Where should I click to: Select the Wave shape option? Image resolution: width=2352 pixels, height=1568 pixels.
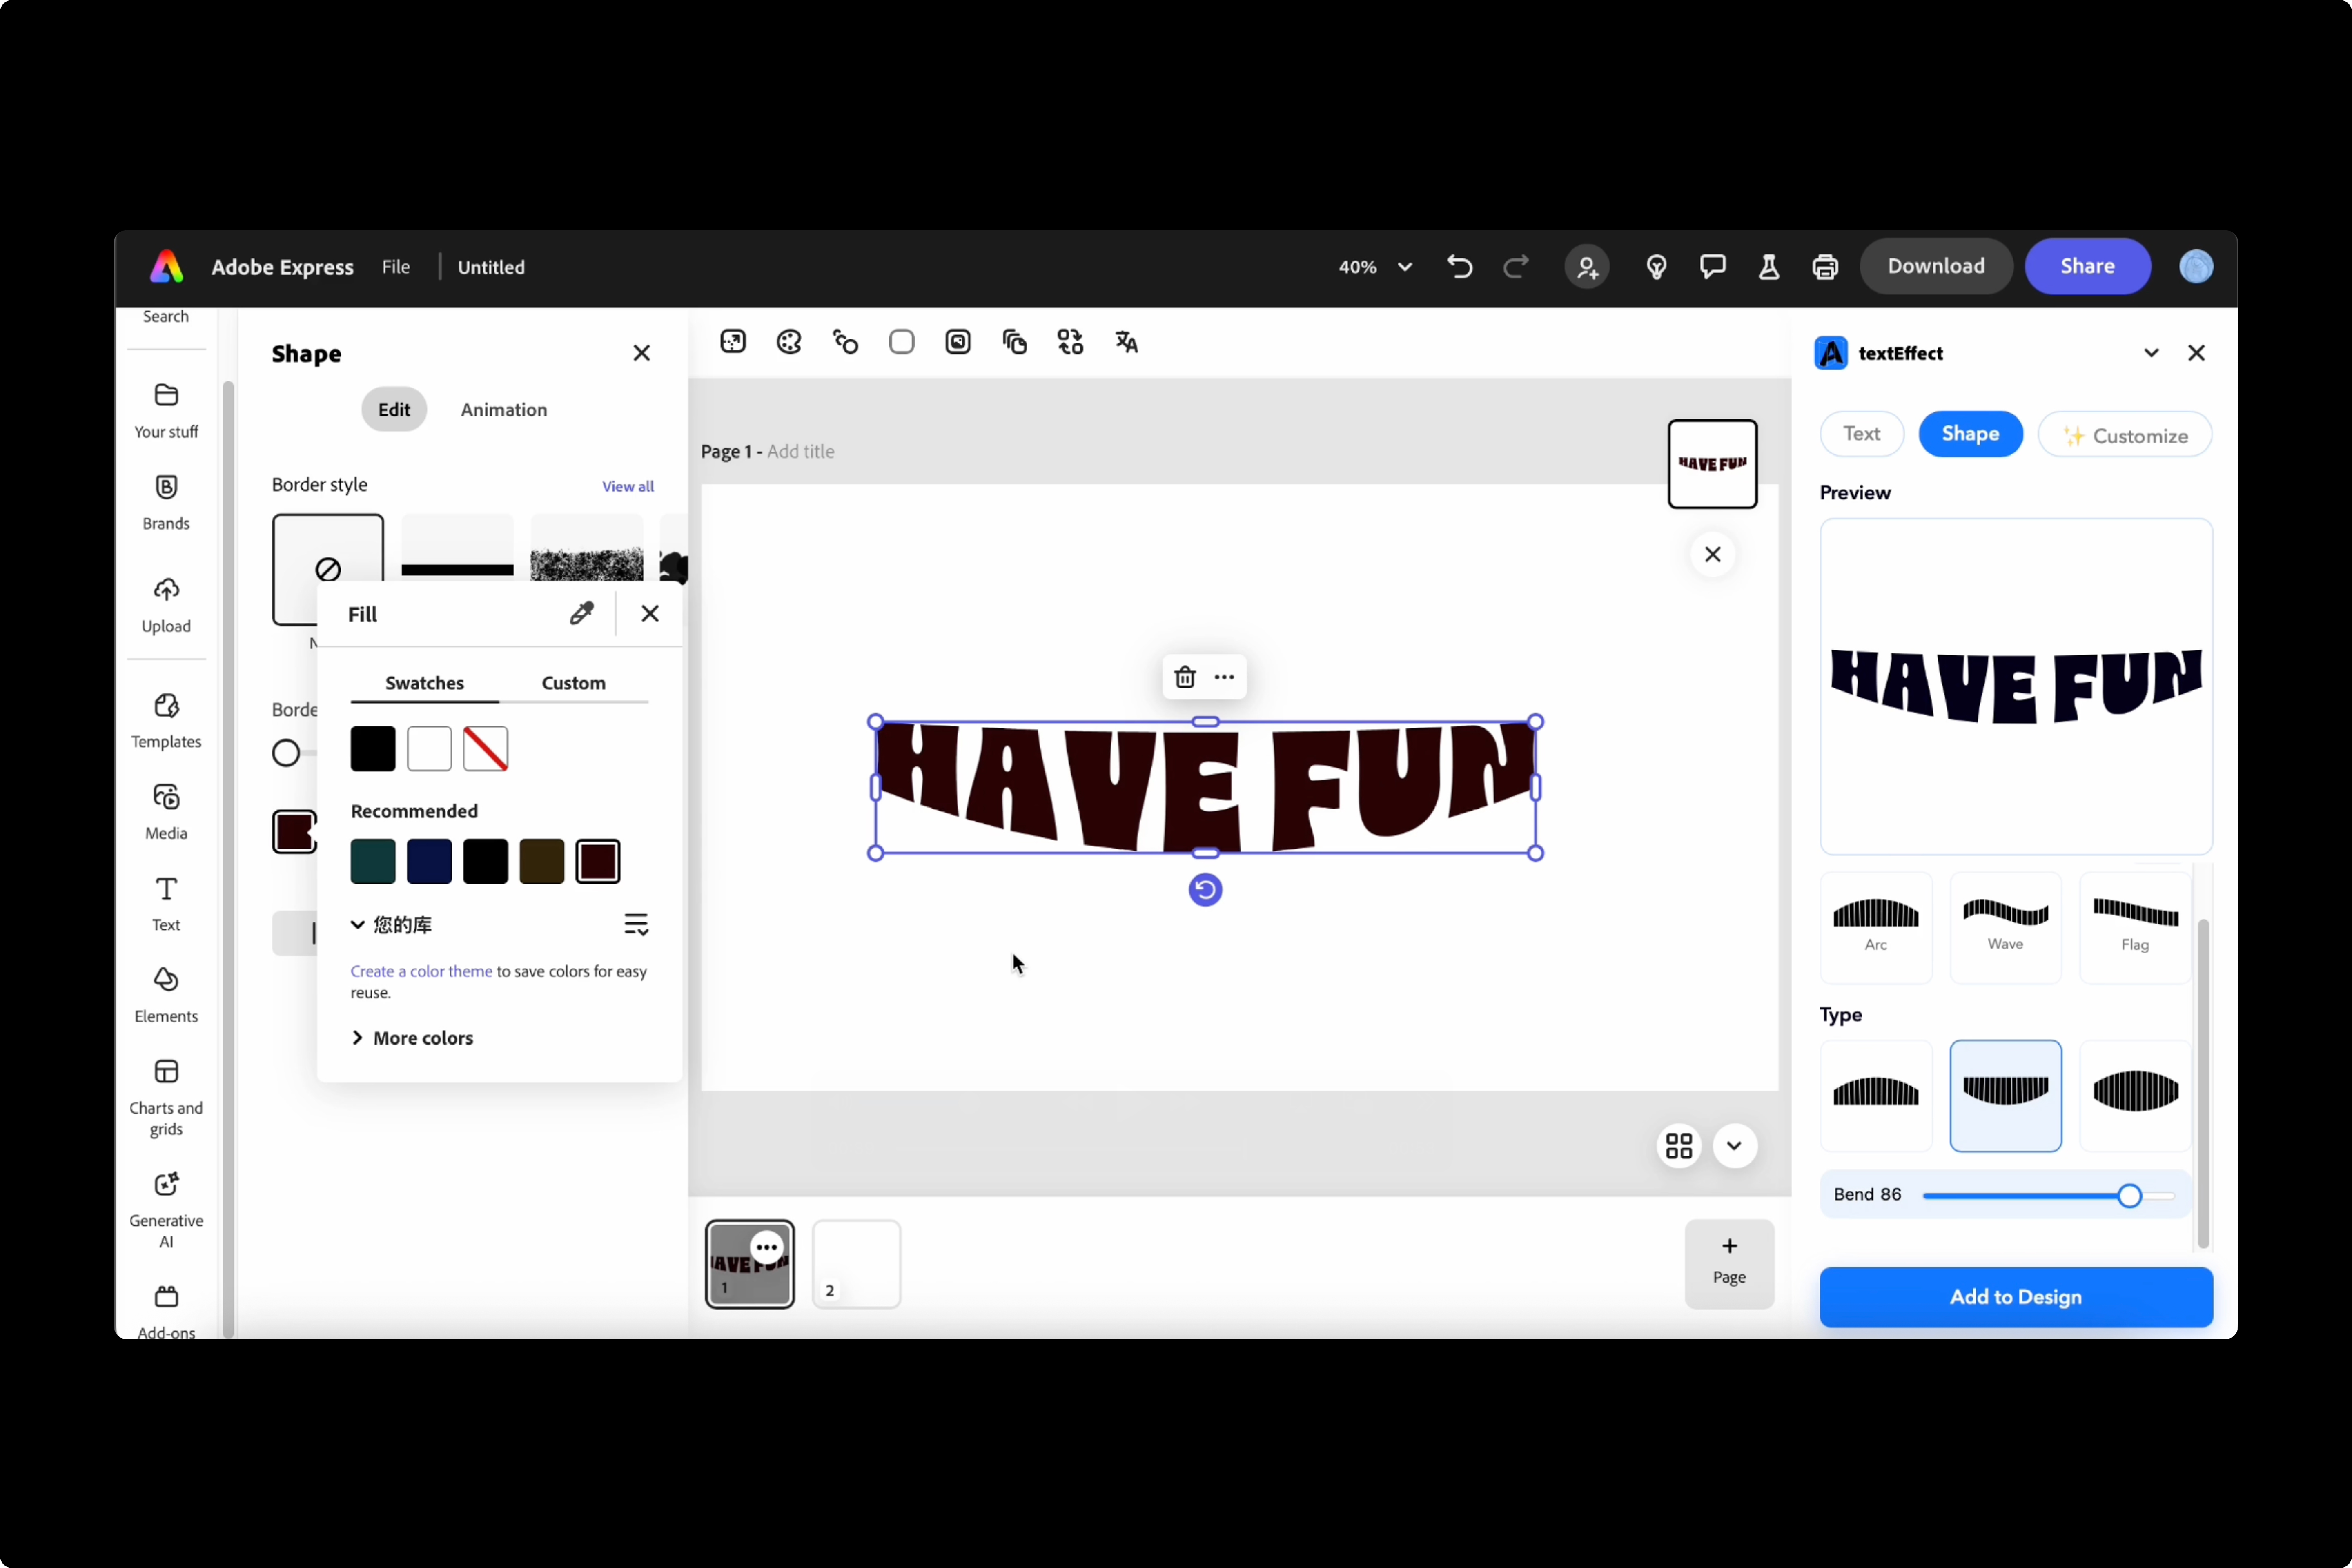point(2005,925)
